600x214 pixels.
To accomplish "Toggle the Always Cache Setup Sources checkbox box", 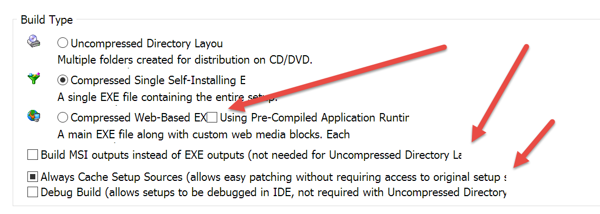I will 33,177.
